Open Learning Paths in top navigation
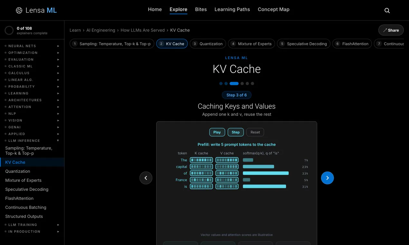This screenshot has width=409, height=245. point(232,9)
